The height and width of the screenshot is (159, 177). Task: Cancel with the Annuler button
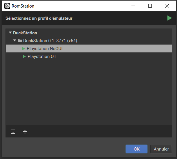point(161,149)
